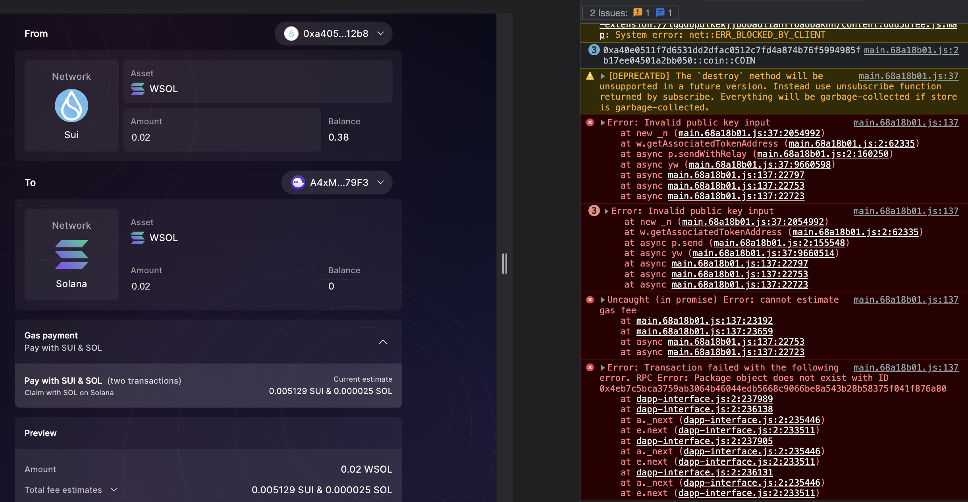Expand the Transaction failed RPC error
Screen dimensions: 968x502
(x=603, y=368)
